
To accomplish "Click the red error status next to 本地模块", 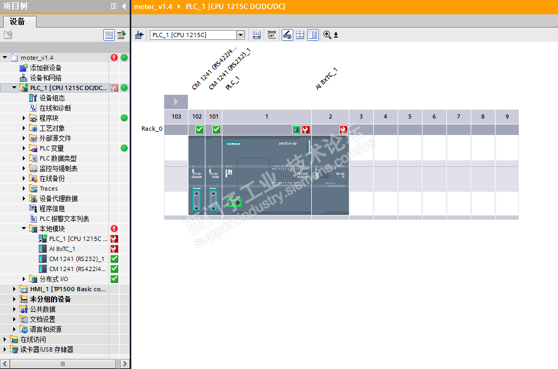I will 114,229.
